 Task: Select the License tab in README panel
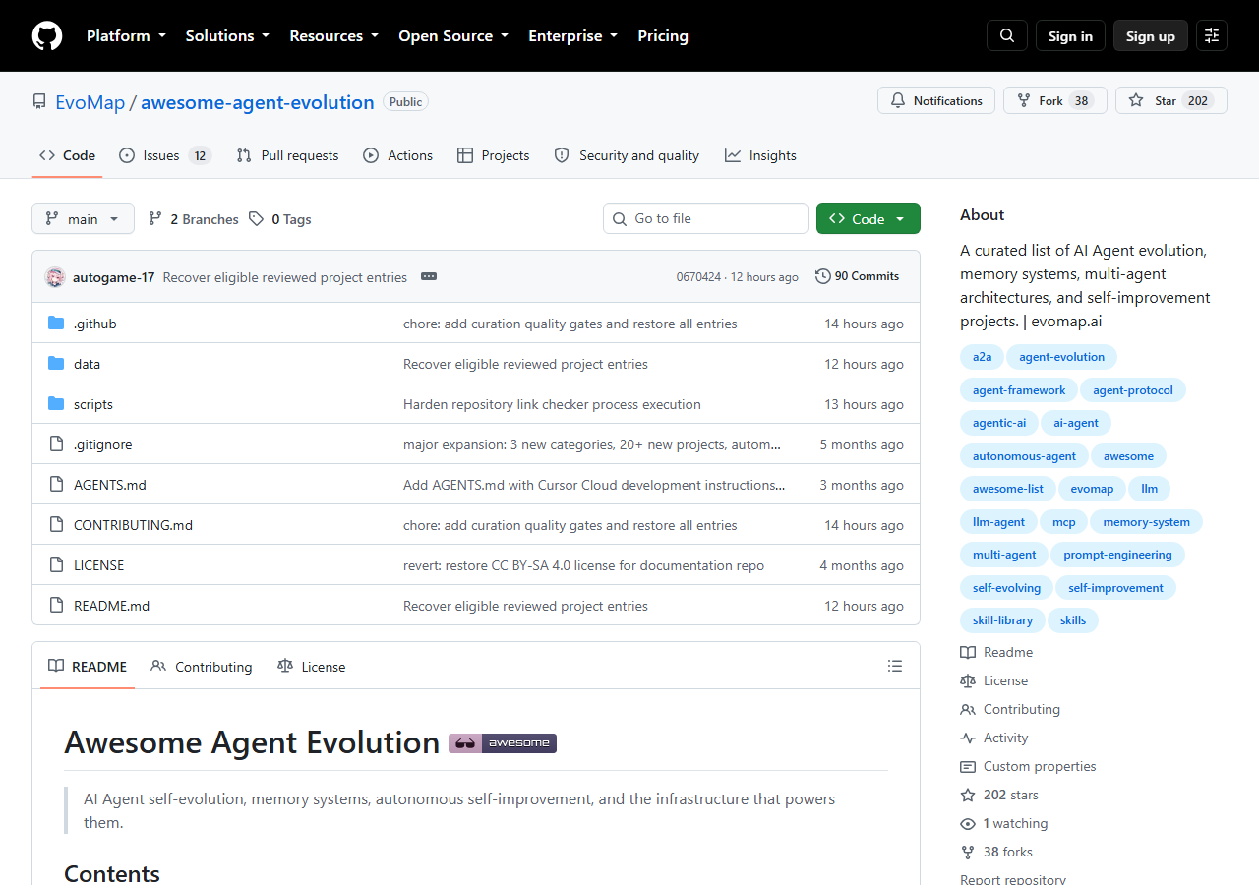312,666
